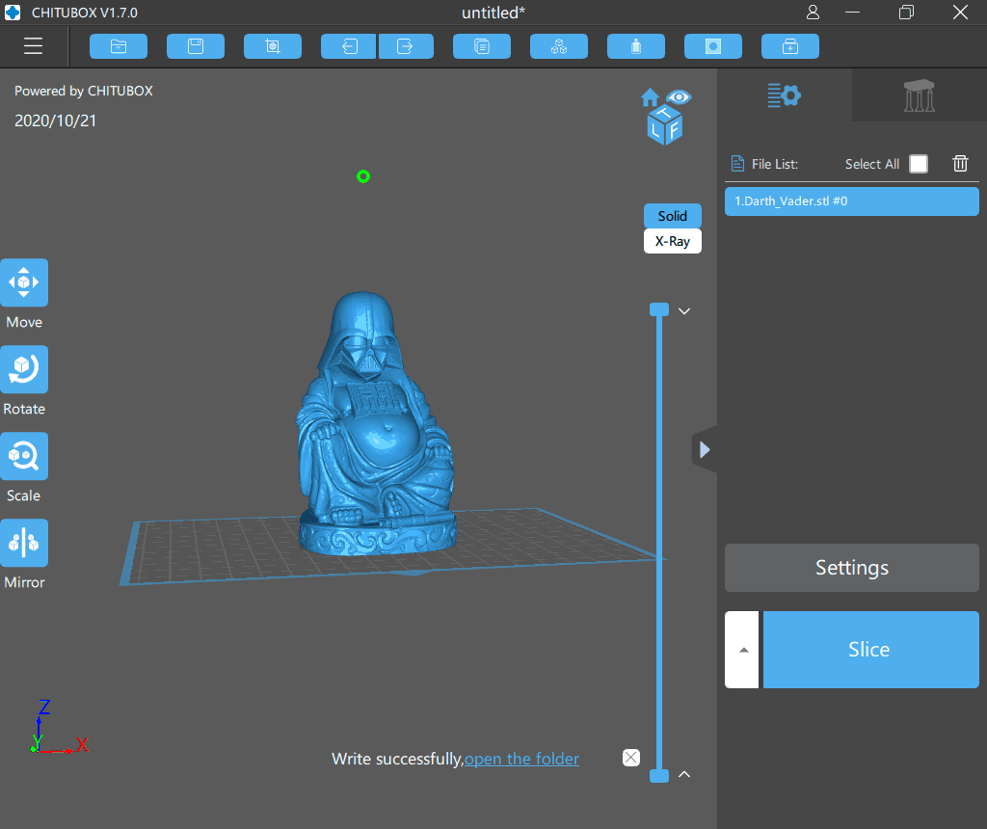
Task: Dismiss the Write successfully message
Action: (x=631, y=758)
